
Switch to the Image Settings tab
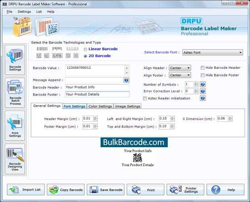[128, 106]
